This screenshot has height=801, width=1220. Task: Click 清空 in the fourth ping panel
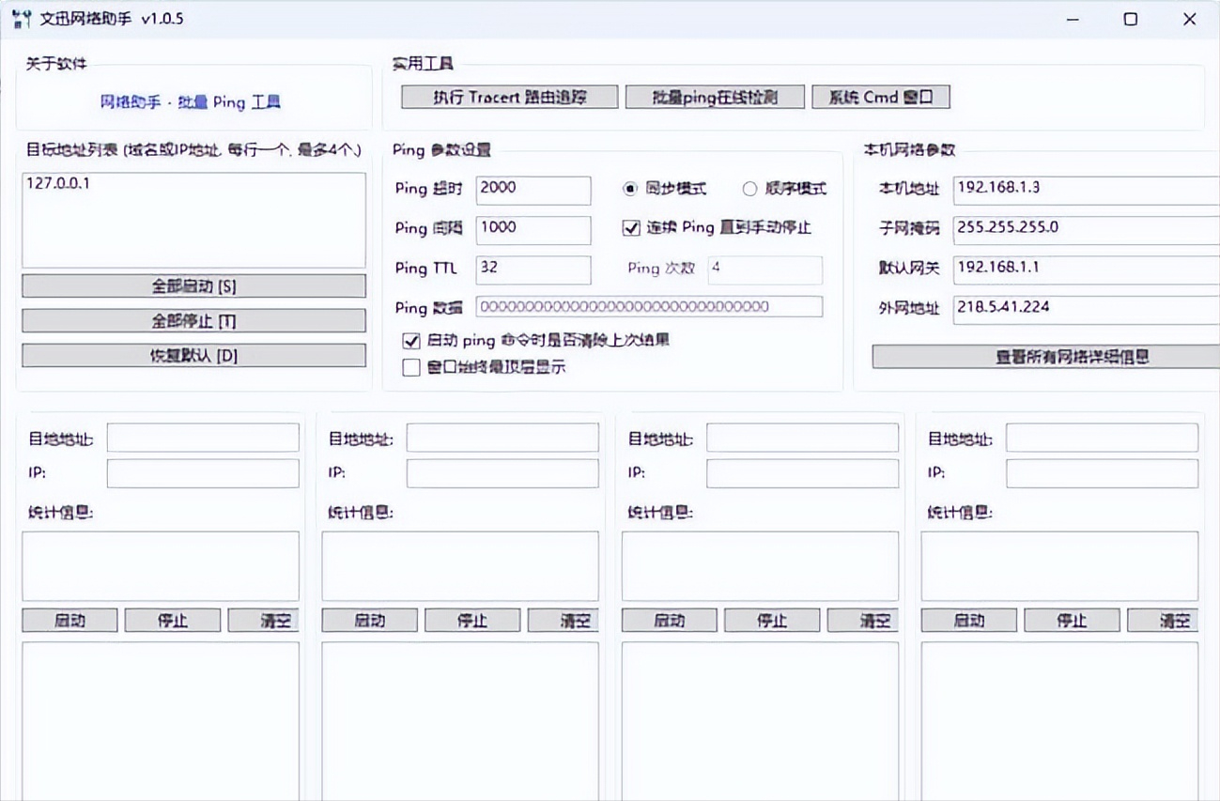pos(1163,621)
